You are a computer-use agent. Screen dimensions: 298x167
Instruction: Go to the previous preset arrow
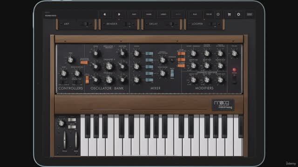[x=105, y=14]
